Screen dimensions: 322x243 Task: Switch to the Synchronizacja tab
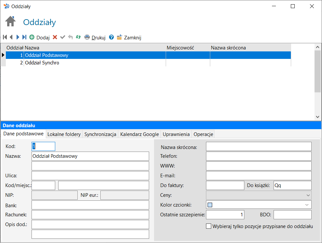click(x=100, y=134)
